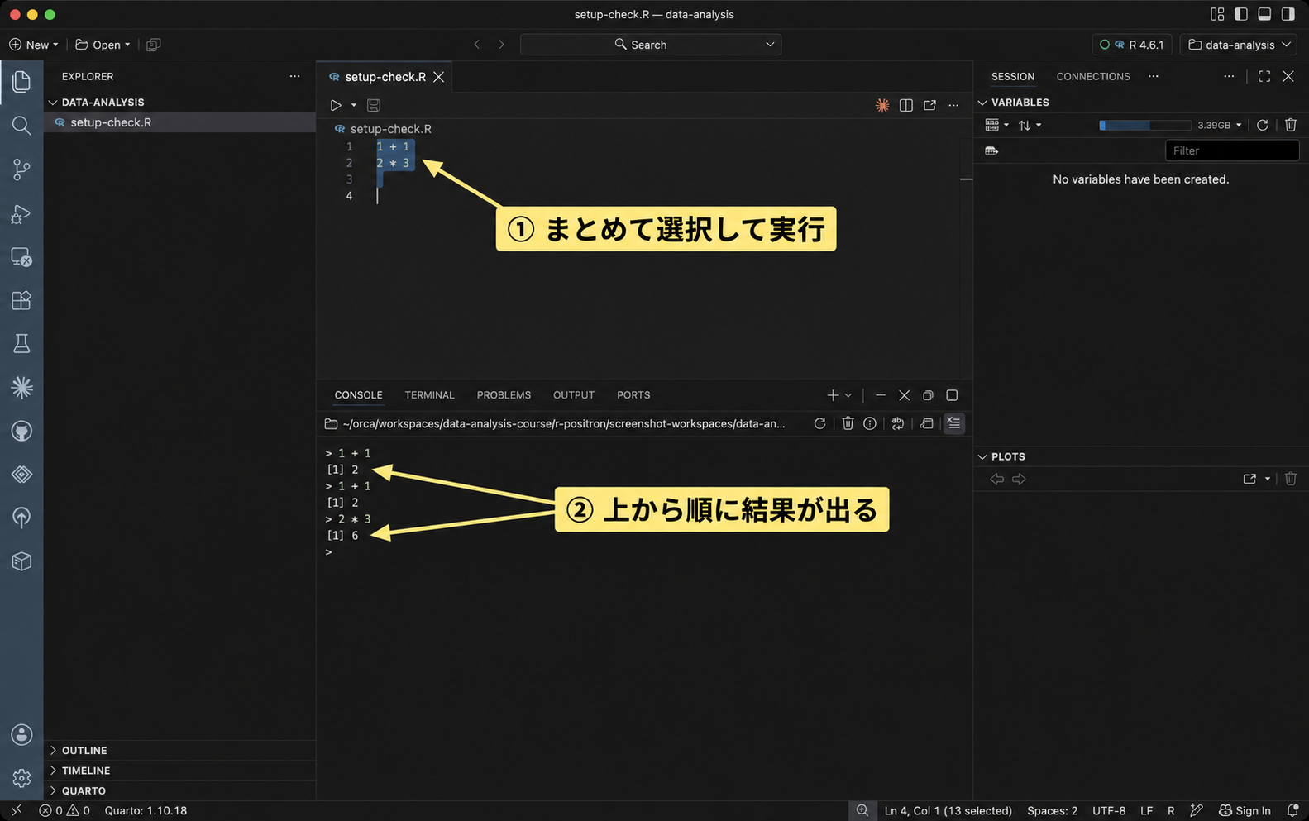Click the memory usage progress bar
Screen dimensions: 1309x821
click(1145, 125)
